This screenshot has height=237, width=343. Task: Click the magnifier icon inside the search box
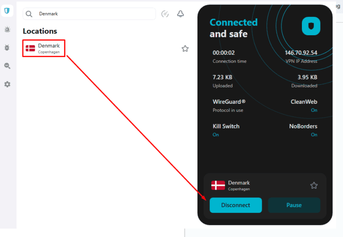click(x=29, y=14)
